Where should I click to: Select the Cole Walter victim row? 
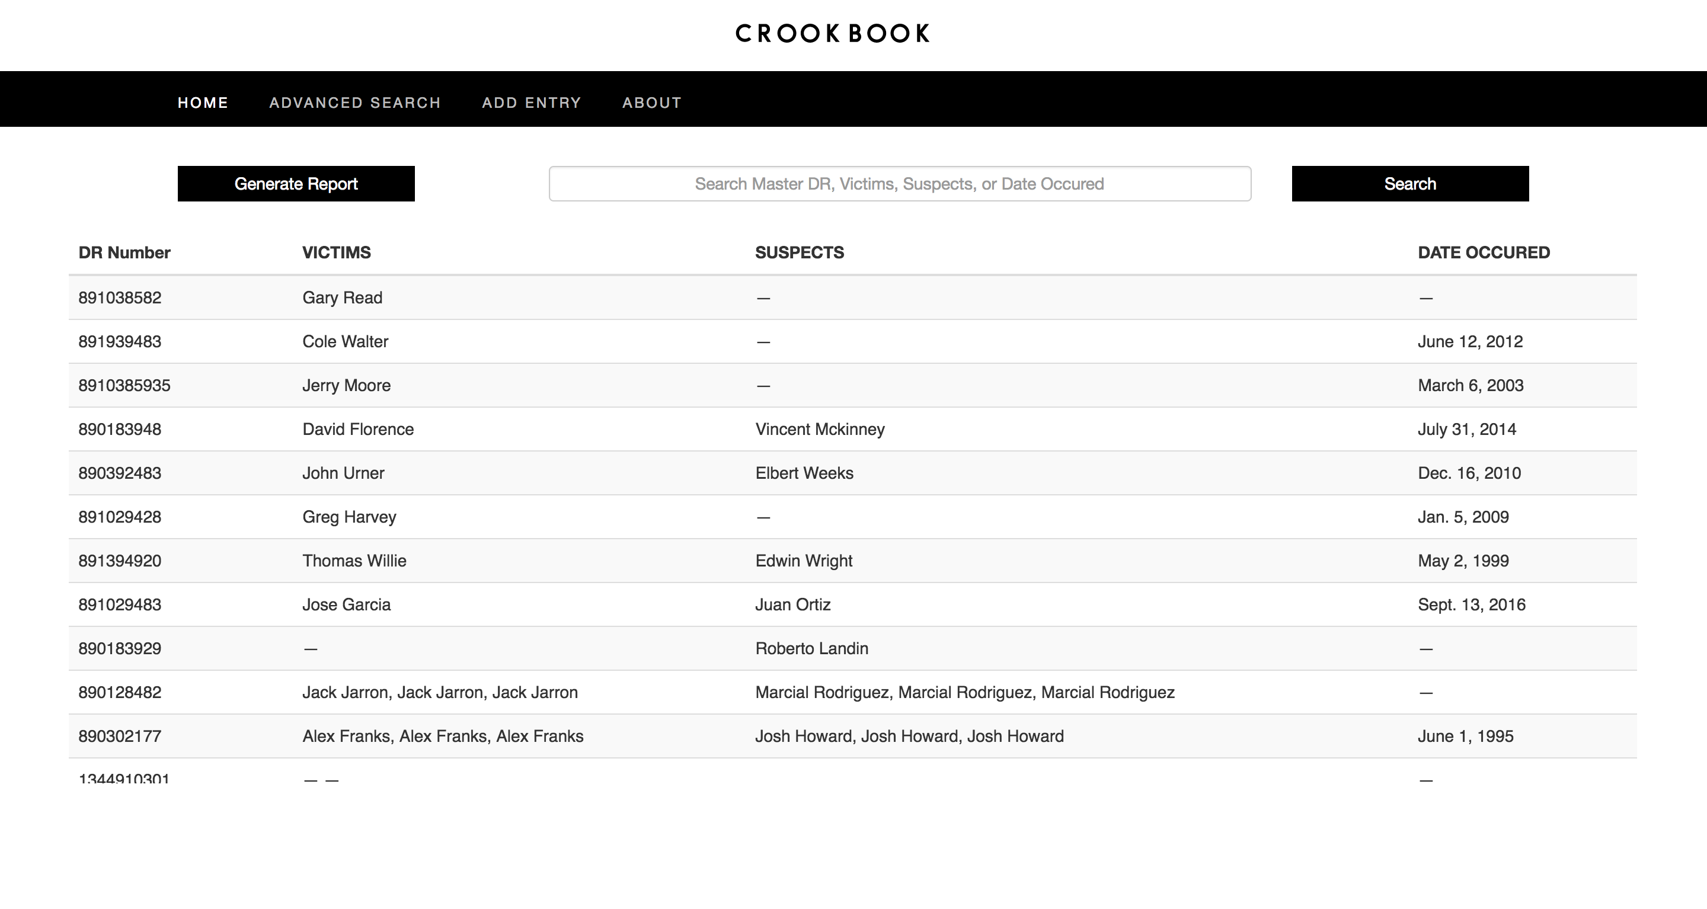pos(345,341)
